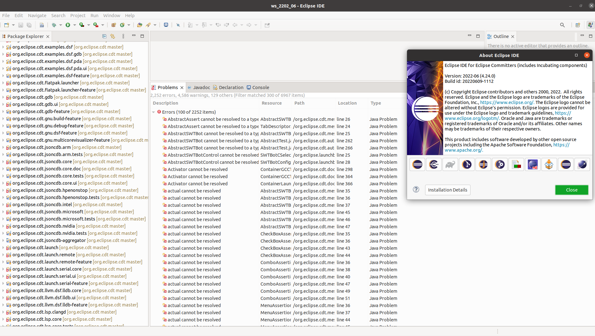Toggle Link with Editor in Package Explorer

(113, 36)
